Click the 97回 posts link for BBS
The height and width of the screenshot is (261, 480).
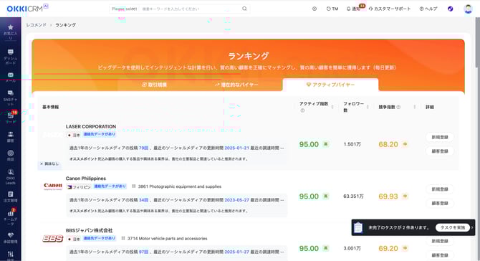coord(143,252)
